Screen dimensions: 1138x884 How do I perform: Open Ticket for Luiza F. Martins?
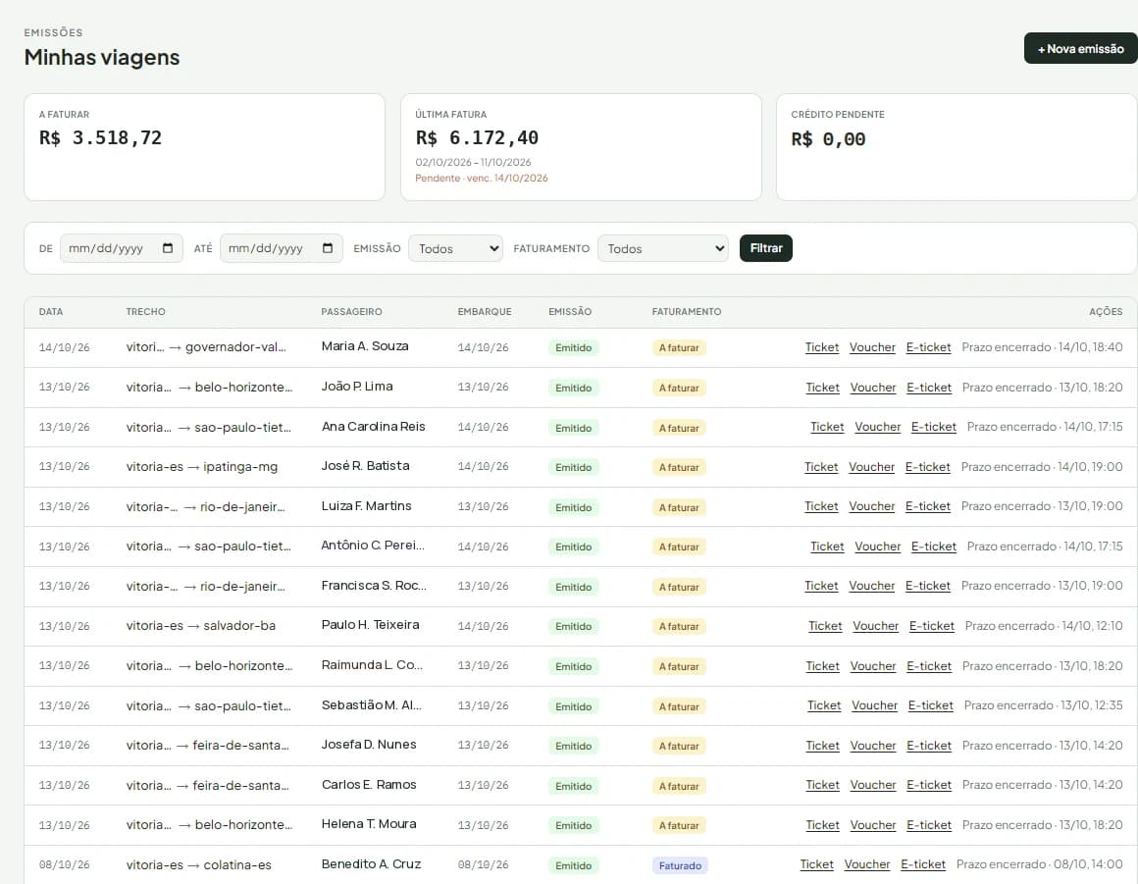point(821,506)
